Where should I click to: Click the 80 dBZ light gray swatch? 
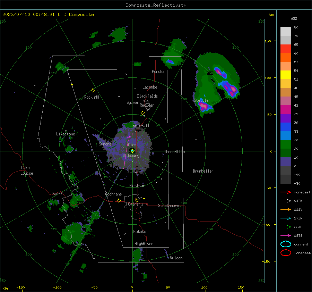click(286, 31)
